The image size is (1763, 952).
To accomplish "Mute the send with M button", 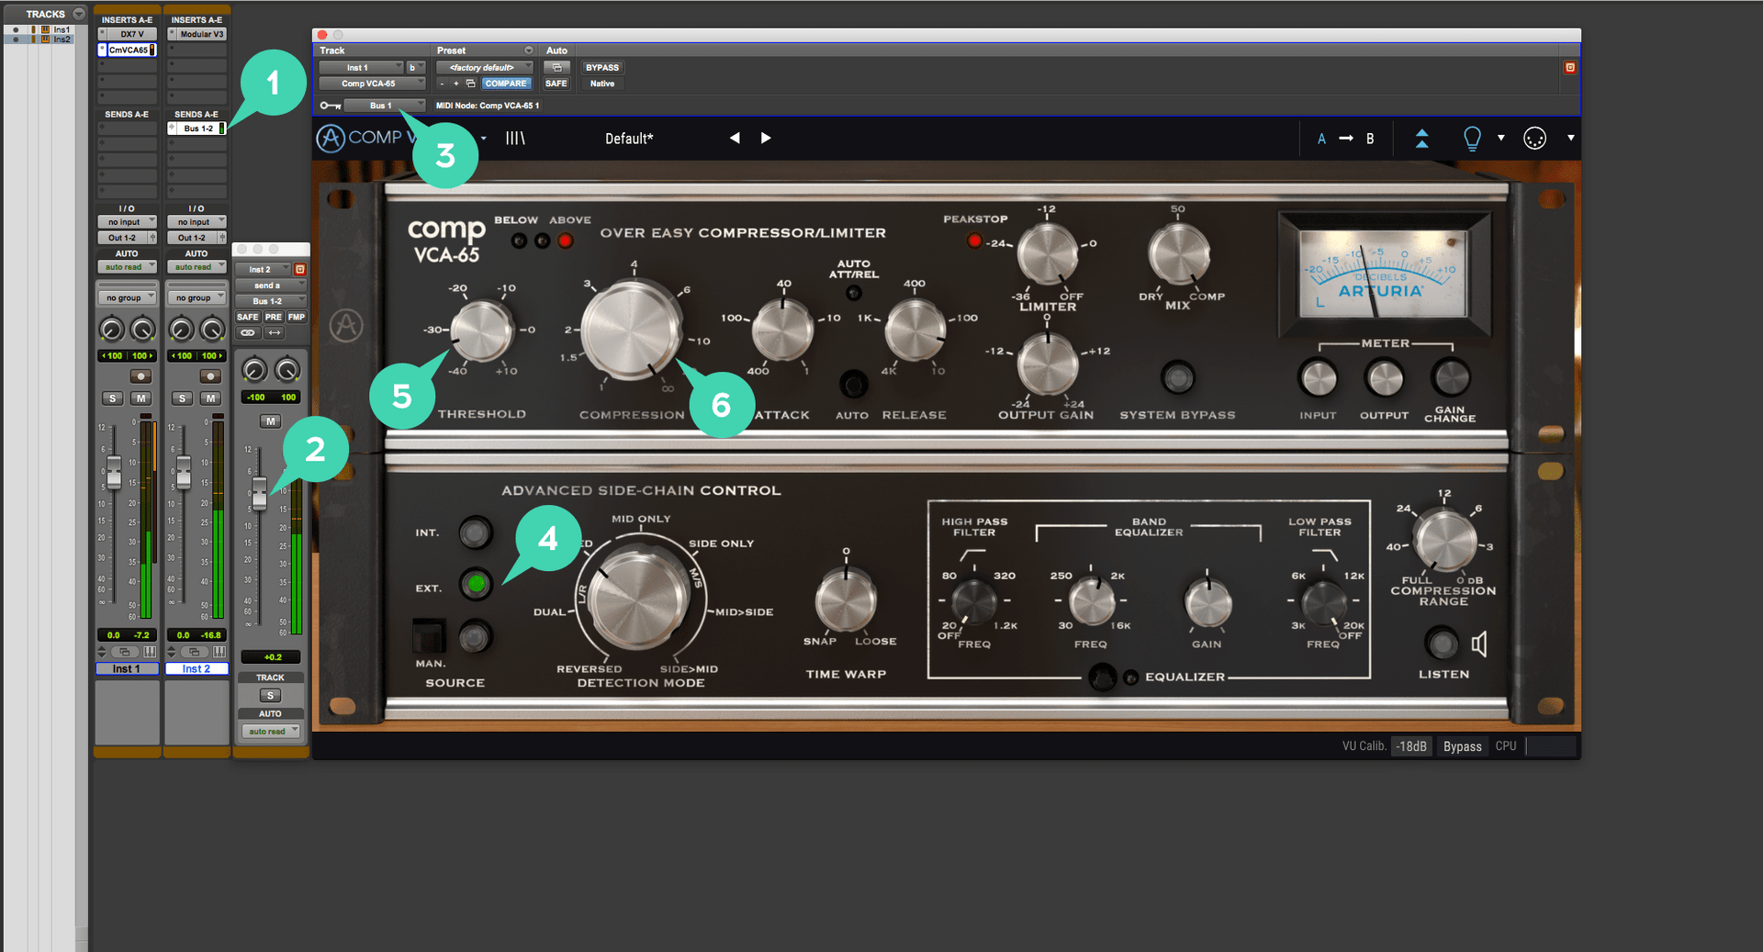I will 270,421.
